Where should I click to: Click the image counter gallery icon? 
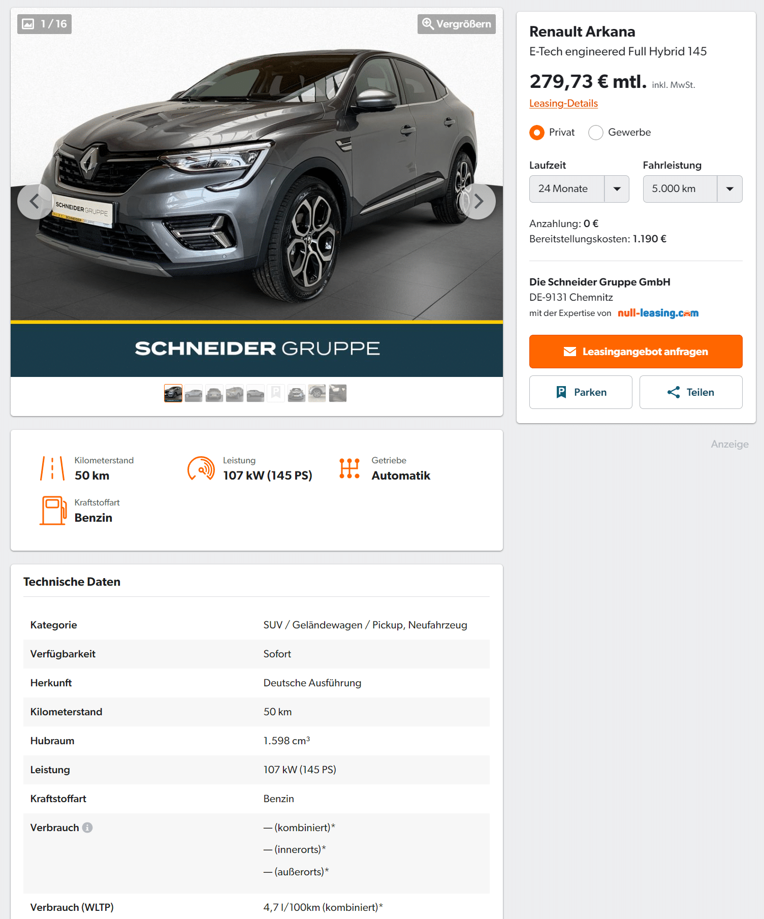[x=28, y=24]
